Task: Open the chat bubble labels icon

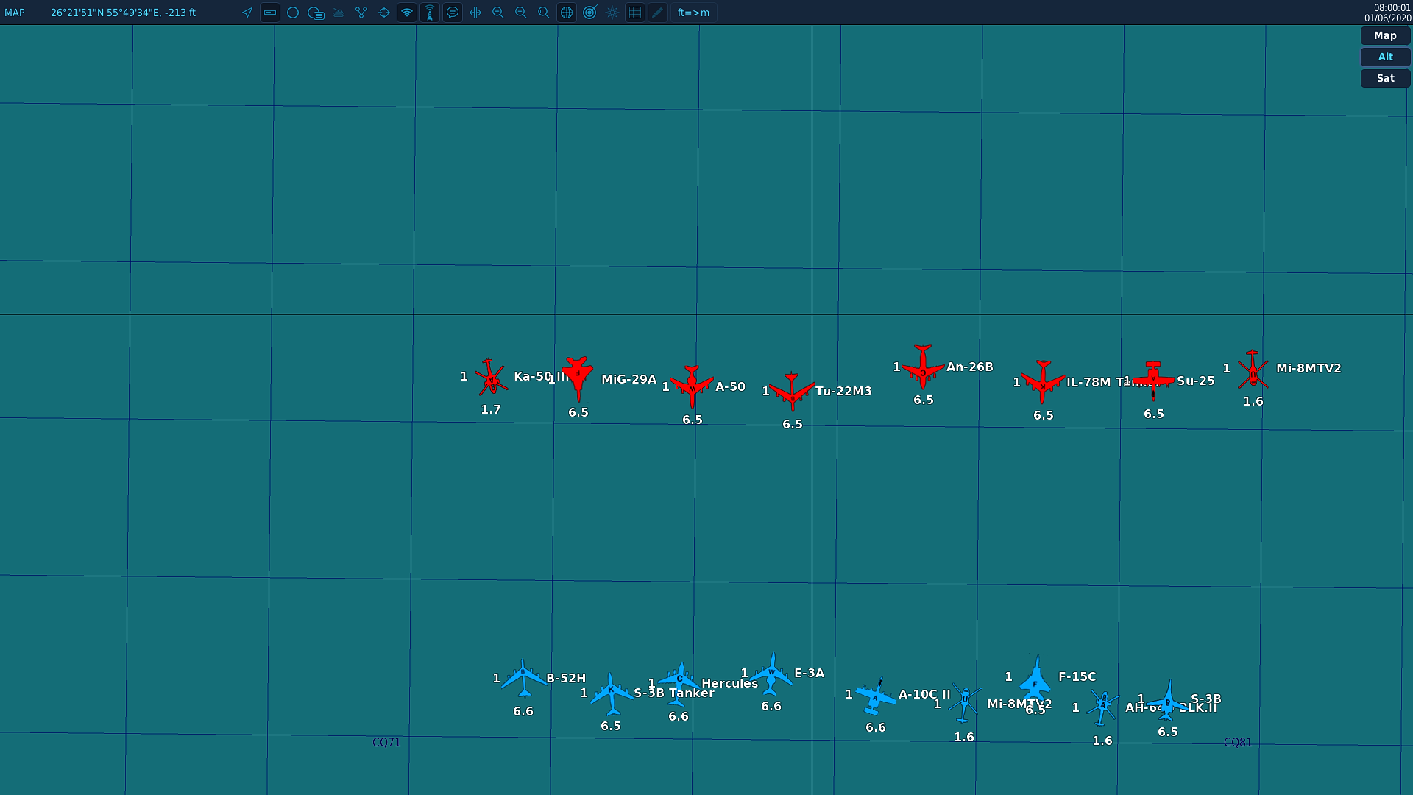Action: pyautogui.click(x=453, y=13)
